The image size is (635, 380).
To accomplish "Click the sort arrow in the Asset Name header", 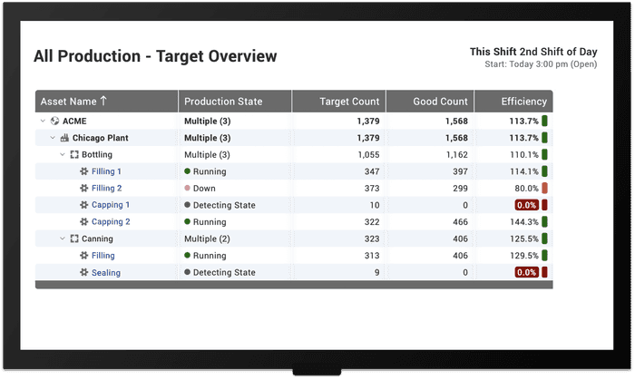I will (103, 101).
